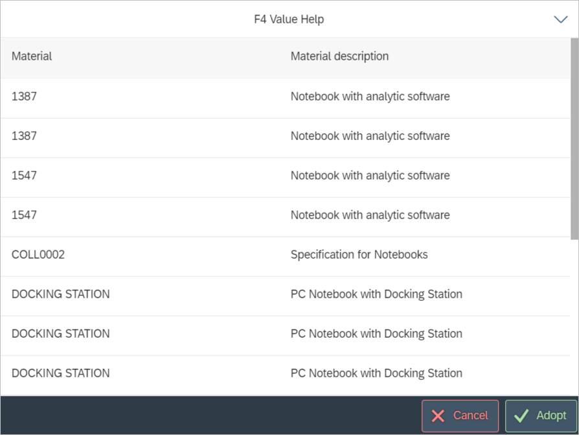Click the green checkmark icon on Adopt
This screenshot has width=579, height=435.
(521, 416)
